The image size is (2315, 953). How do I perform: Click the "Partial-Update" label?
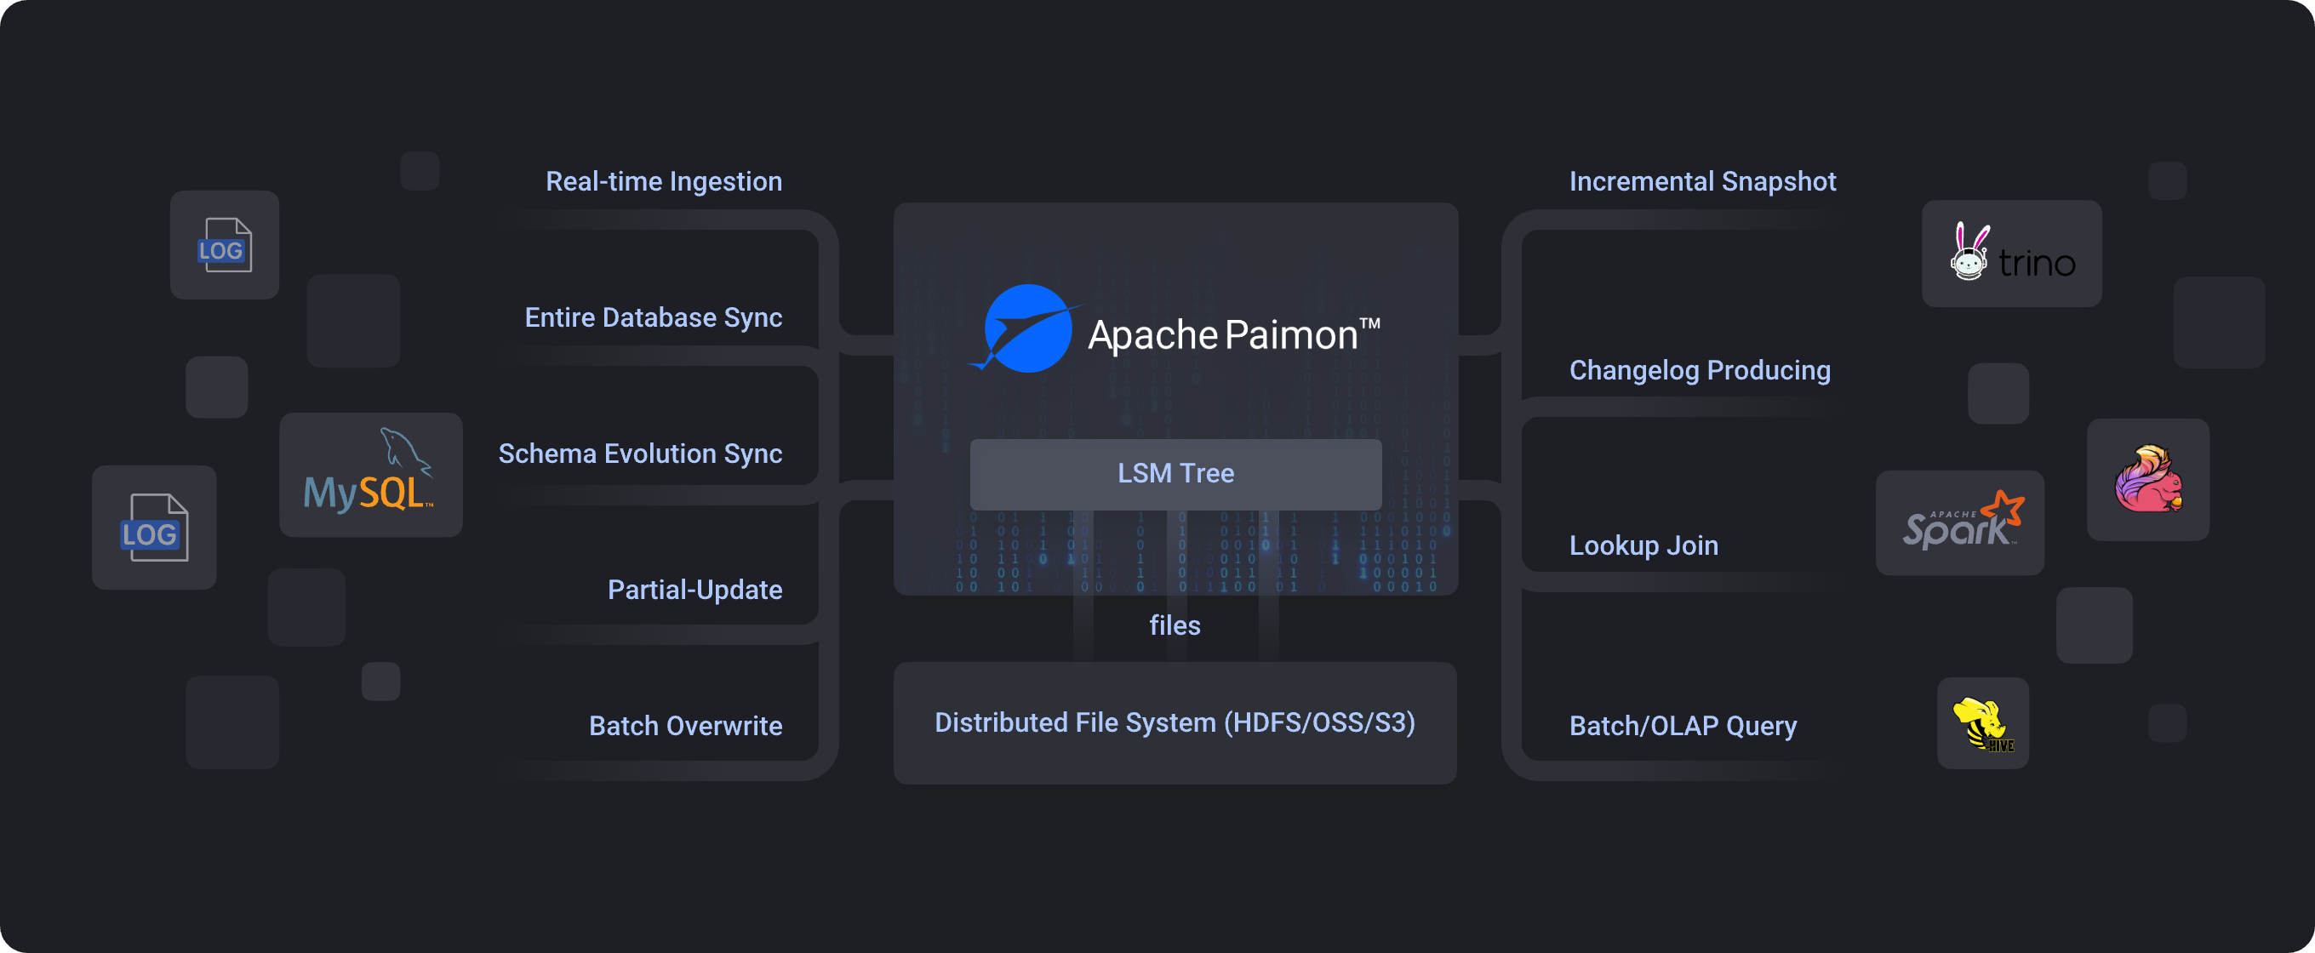(694, 591)
